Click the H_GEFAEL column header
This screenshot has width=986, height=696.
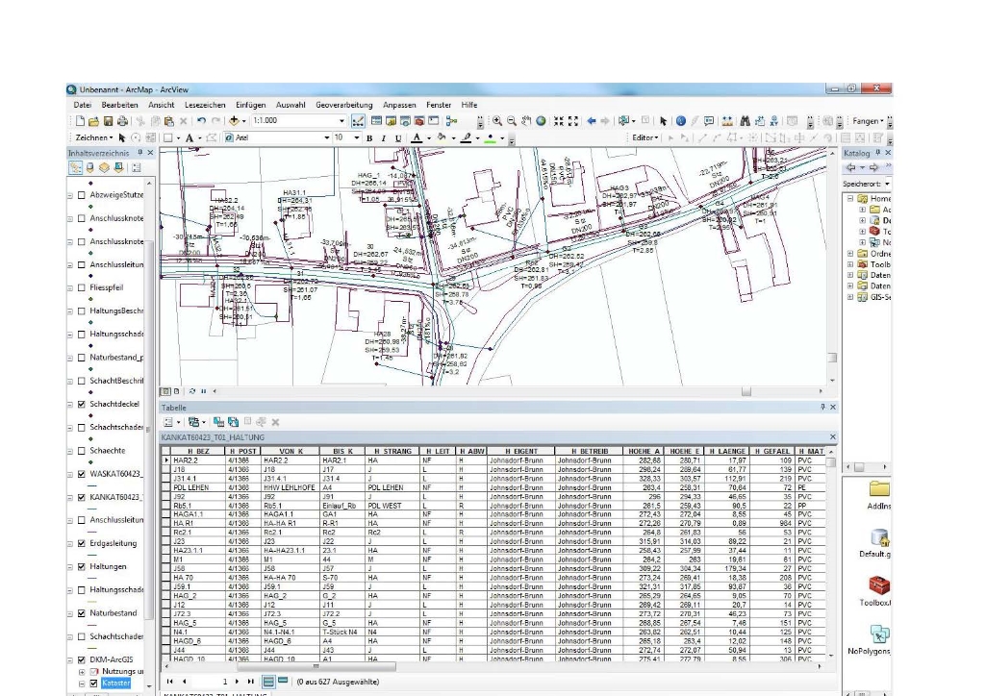point(771,451)
